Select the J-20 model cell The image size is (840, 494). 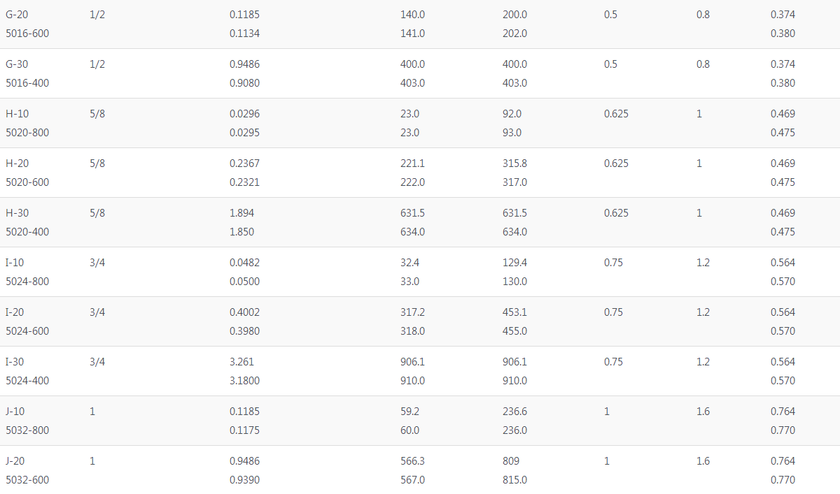(15, 461)
